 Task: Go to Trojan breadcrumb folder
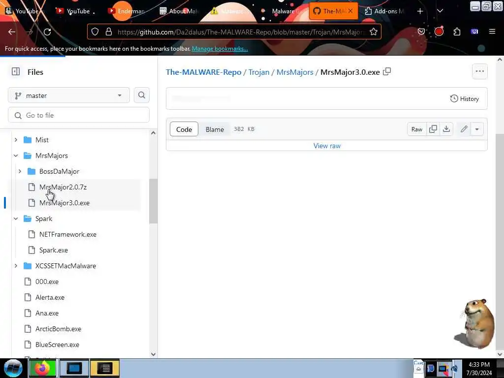tap(259, 72)
